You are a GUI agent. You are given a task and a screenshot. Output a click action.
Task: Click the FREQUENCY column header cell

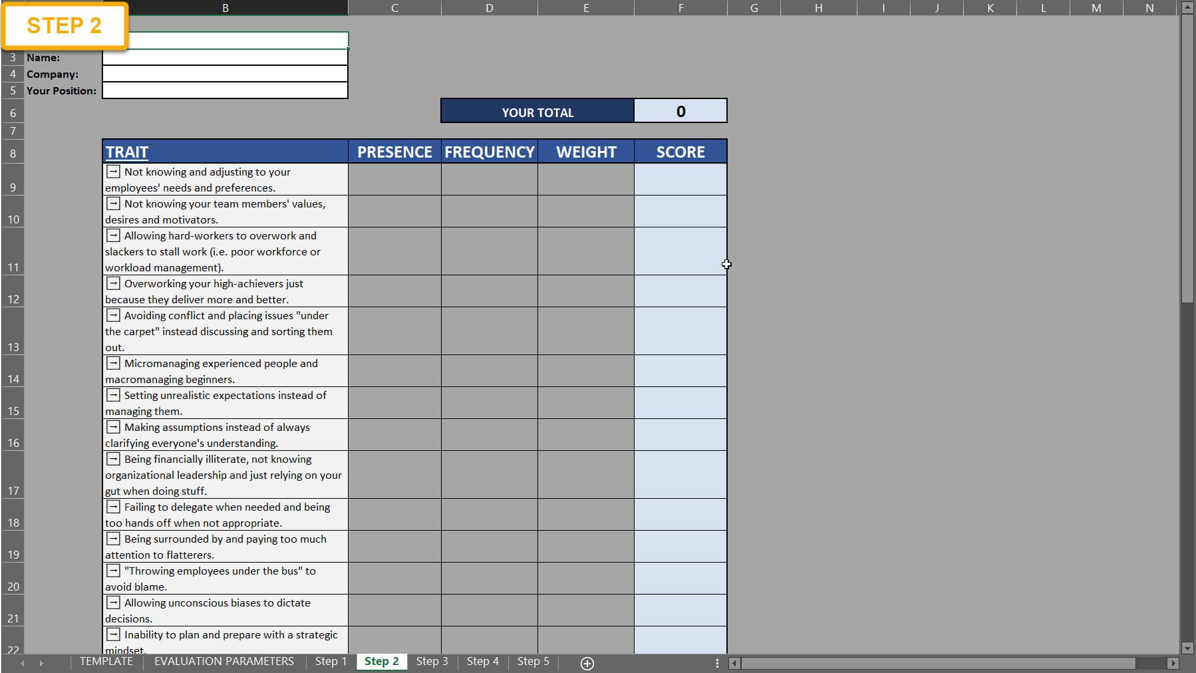click(490, 152)
